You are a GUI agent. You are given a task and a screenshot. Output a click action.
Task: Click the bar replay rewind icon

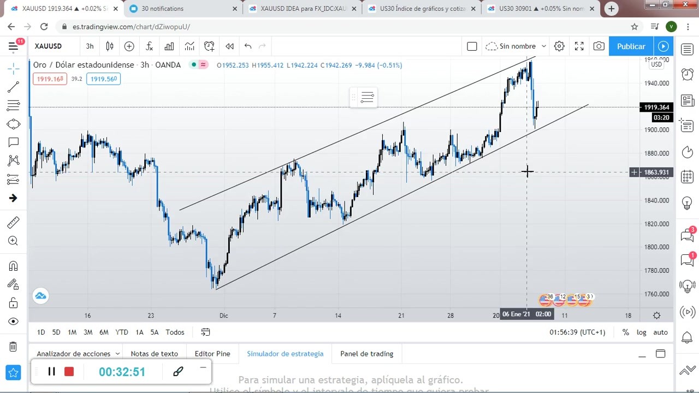pyautogui.click(x=229, y=46)
